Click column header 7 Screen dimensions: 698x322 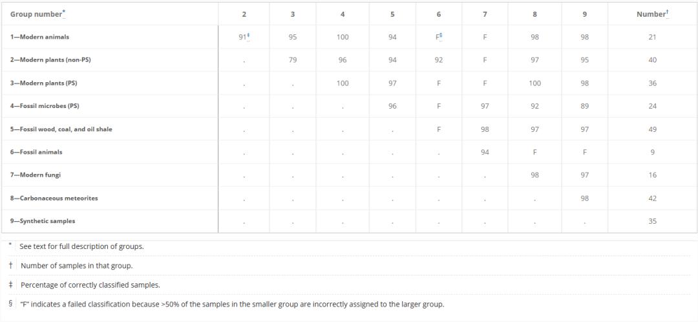485,14
